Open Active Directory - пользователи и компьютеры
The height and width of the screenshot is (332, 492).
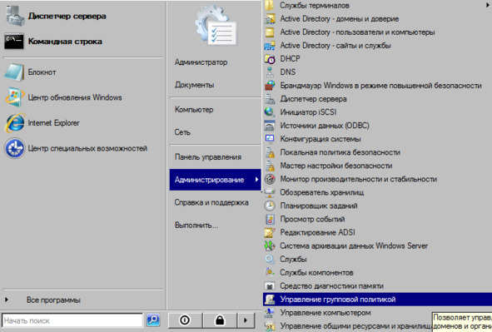click(x=357, y=32)
